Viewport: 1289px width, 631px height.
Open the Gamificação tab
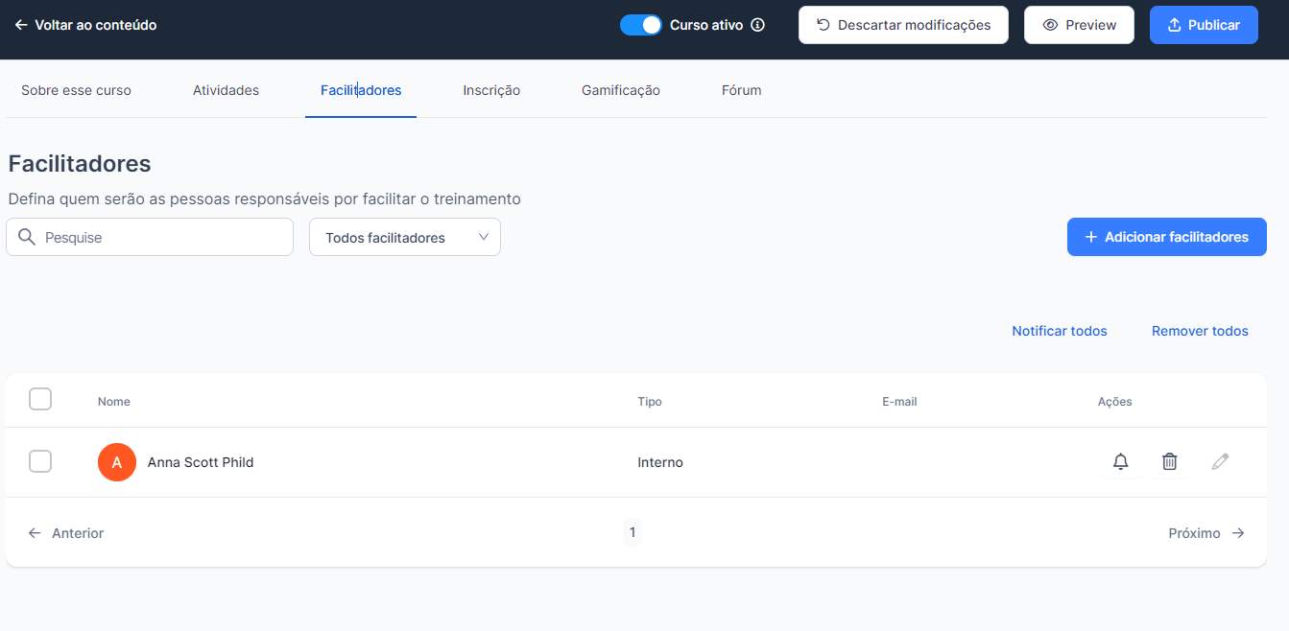click(x=620, y=90)
